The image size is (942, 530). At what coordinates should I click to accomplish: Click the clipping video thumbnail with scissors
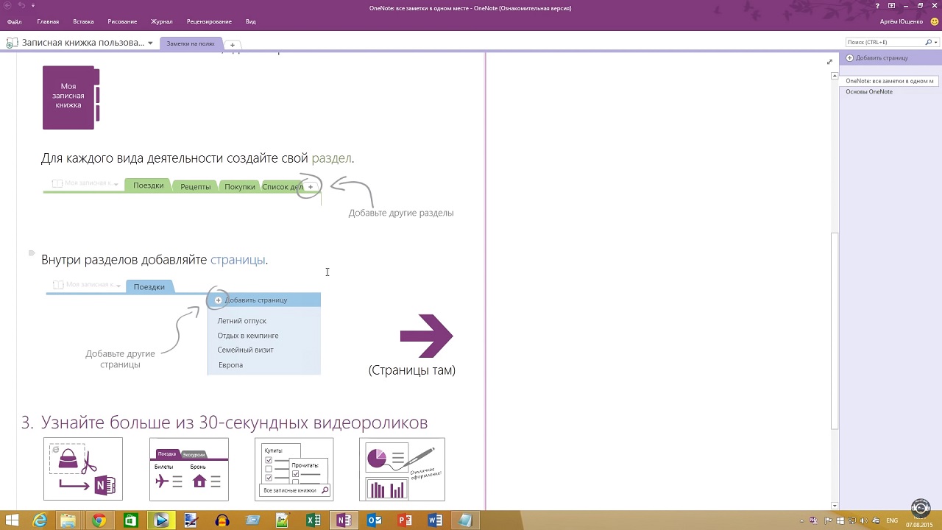pyautogui.click(x=83, y=469)
